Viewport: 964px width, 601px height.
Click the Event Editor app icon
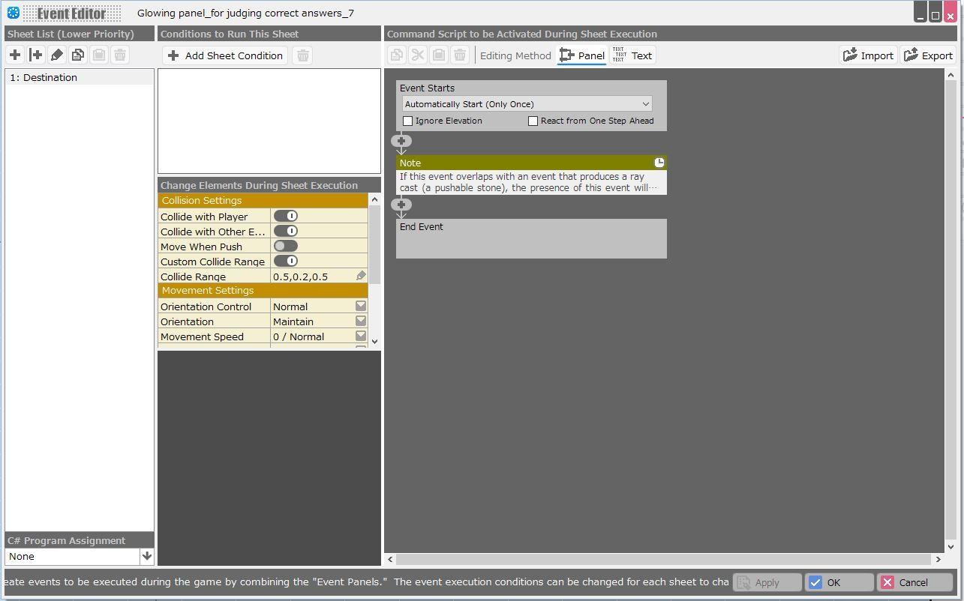click(x=13, y=13)
